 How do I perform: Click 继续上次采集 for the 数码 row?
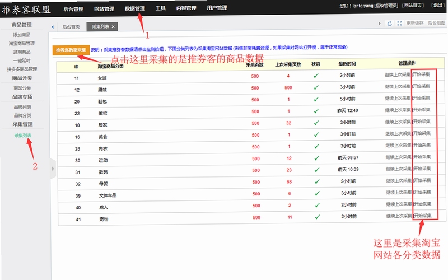click(x=399, y=169)
